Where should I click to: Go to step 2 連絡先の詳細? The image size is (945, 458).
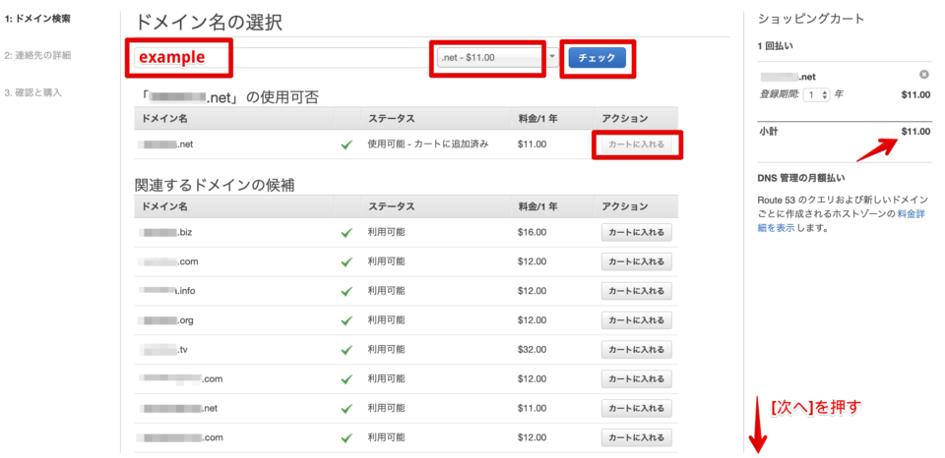[37, 55]
